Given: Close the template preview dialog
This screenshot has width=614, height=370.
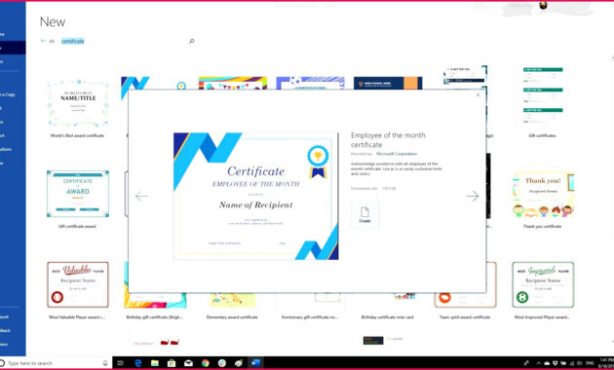Looking at the screenshot, I should tap(478, 95).
